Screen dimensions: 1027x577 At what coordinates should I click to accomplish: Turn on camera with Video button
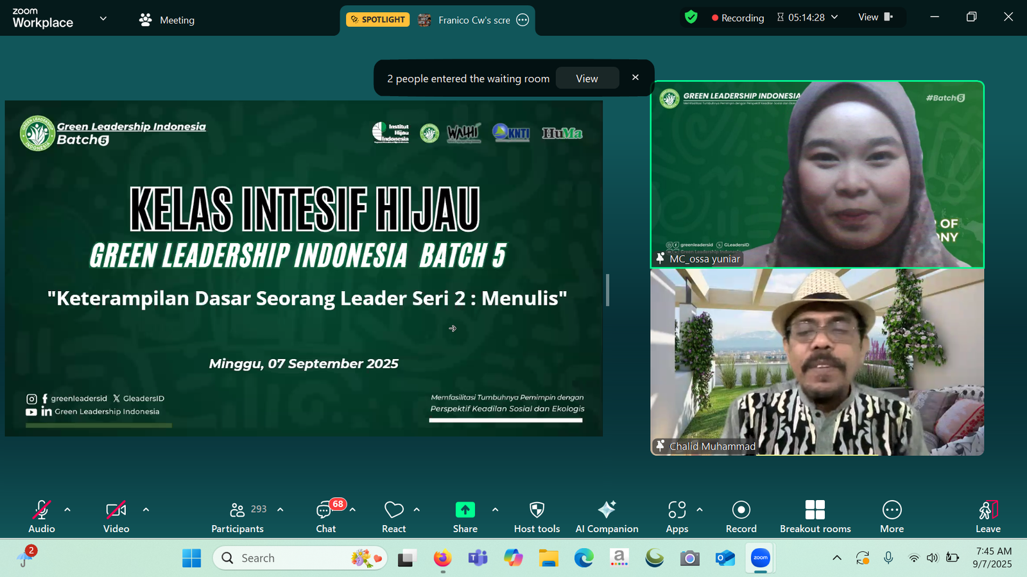click(x=116, y=517)
